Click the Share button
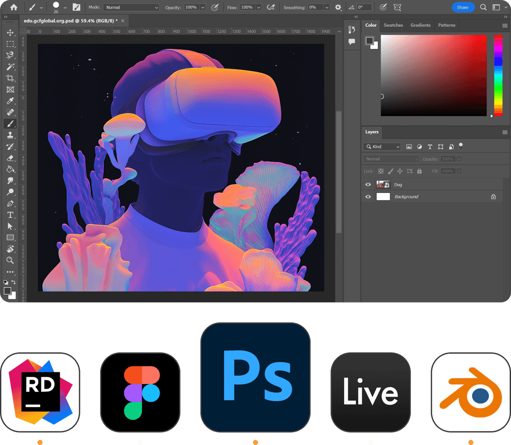 click(463, 7)
